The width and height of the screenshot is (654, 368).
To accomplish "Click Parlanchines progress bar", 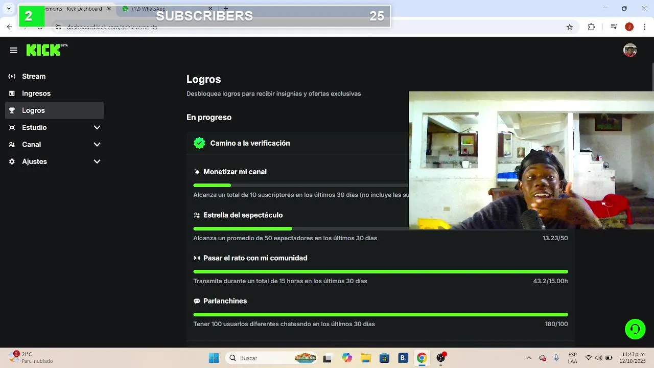I will [381, 314].
